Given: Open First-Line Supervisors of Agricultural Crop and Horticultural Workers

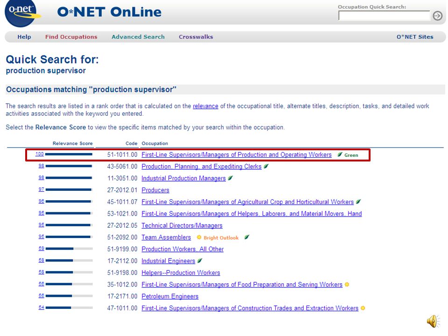Looking at the screenshot, I should click(x=247, y=202).
